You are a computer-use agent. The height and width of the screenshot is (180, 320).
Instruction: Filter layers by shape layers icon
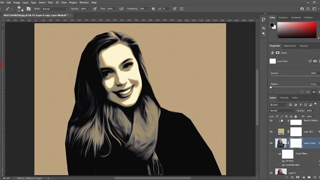coord(305,104)
